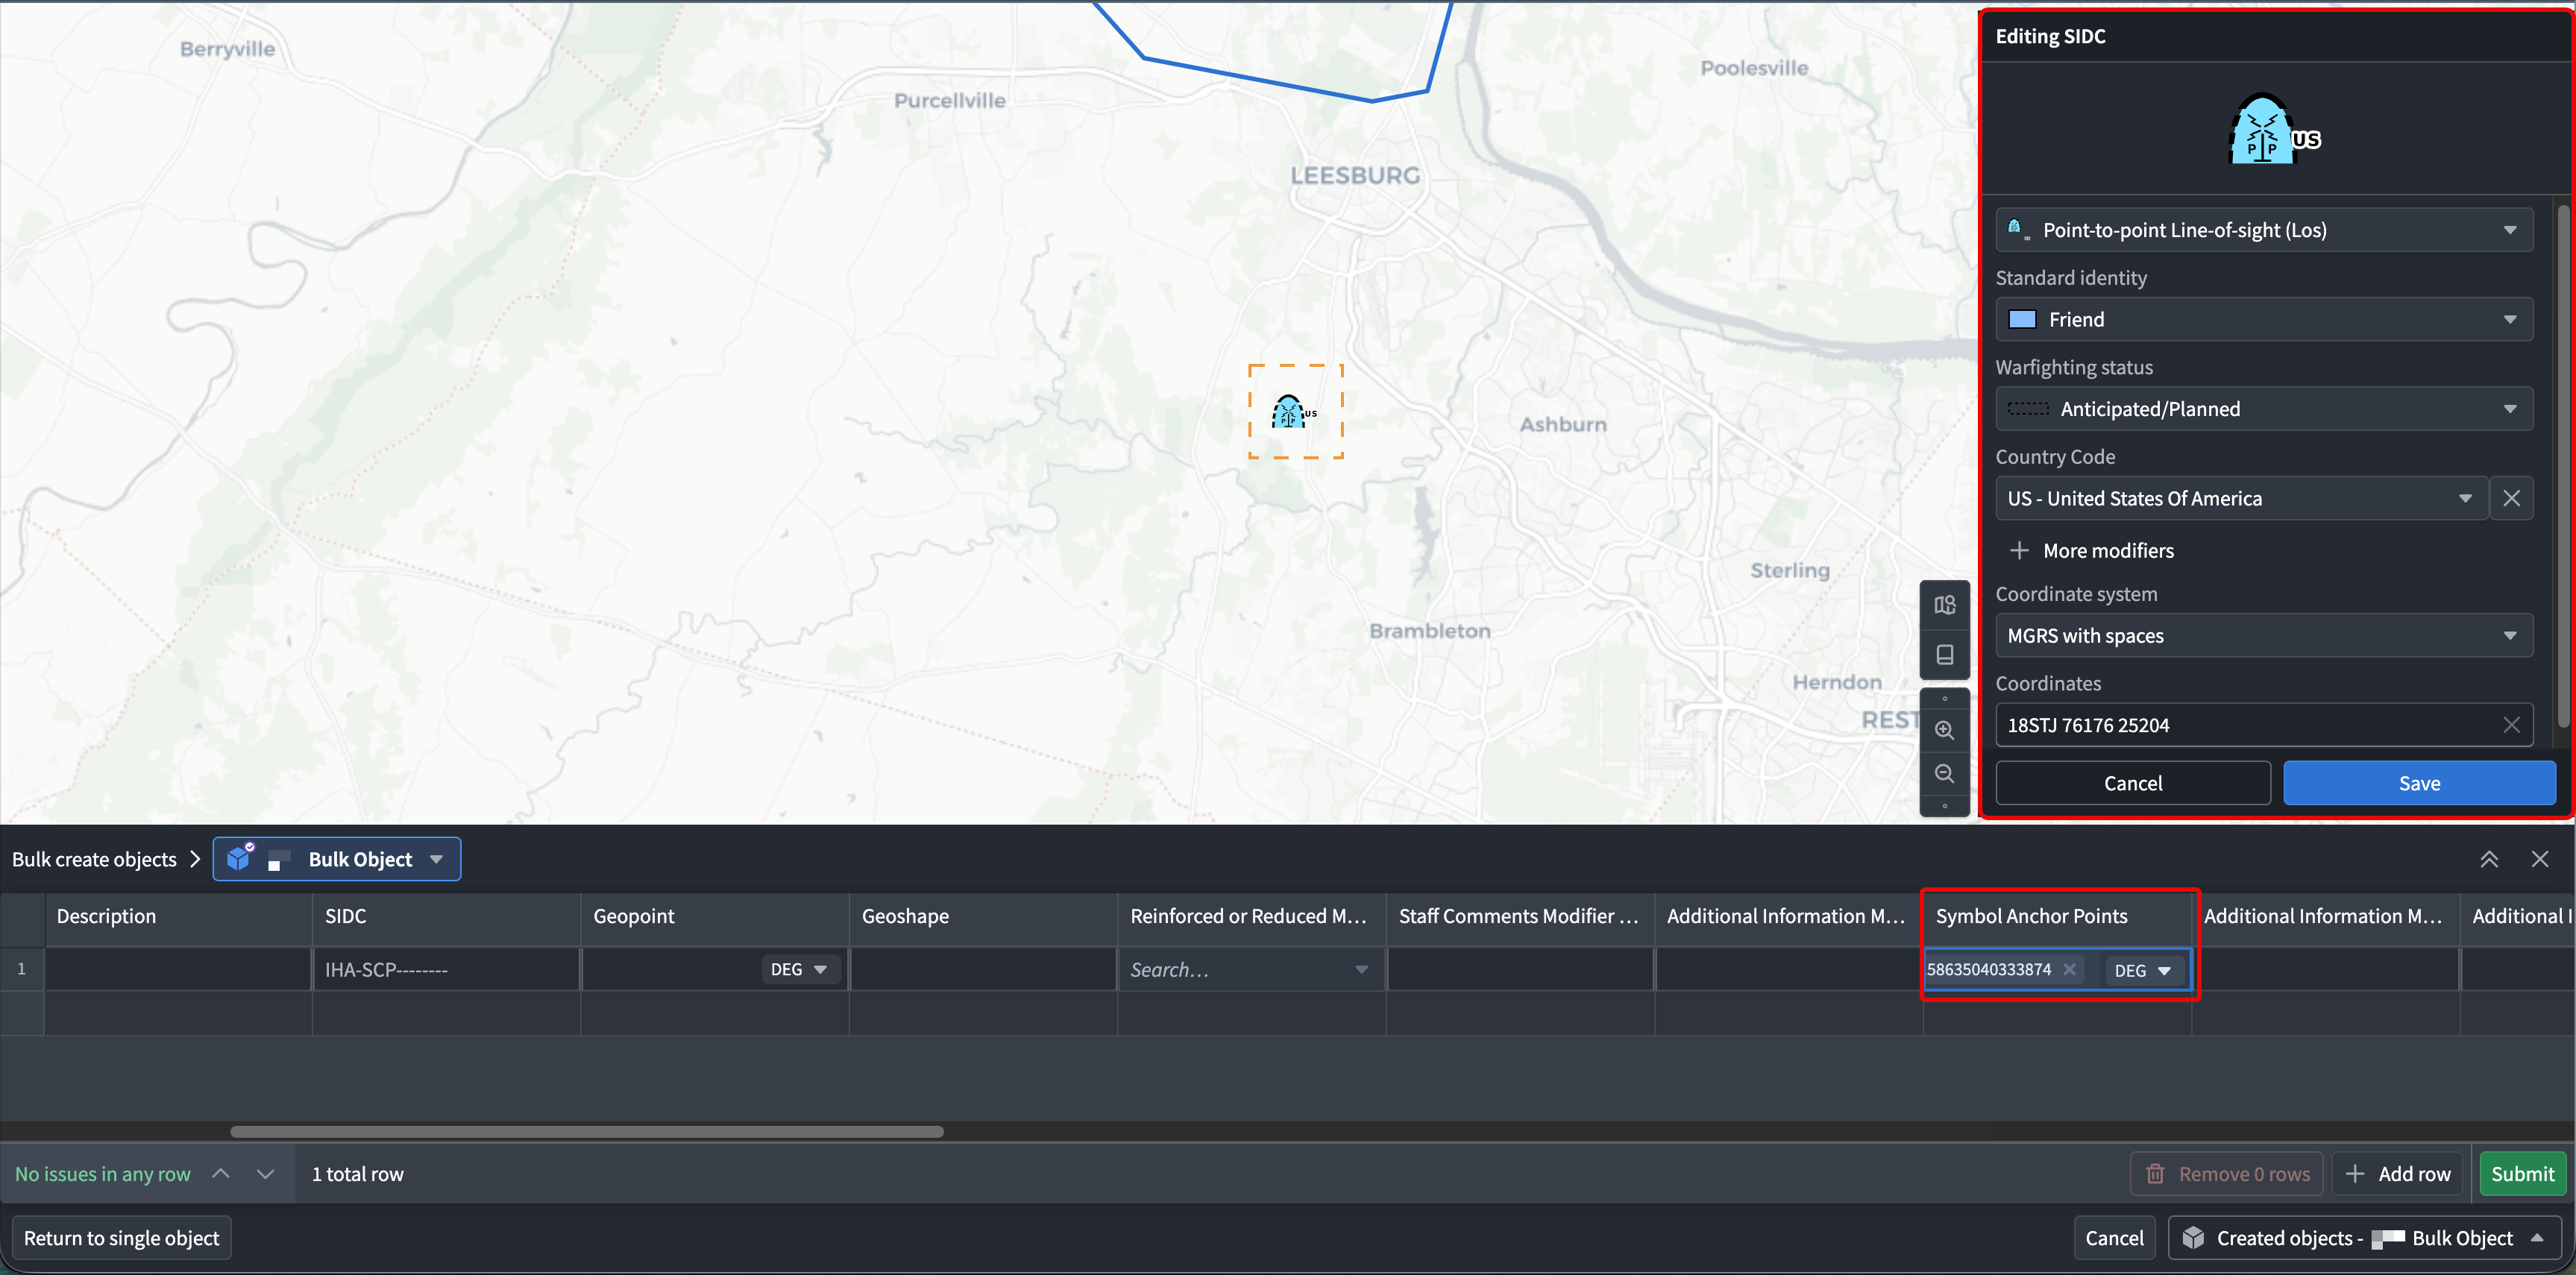Add a new row to the table
This screenshot has width=2576, height=1275.
[x=2398, y=1174]
